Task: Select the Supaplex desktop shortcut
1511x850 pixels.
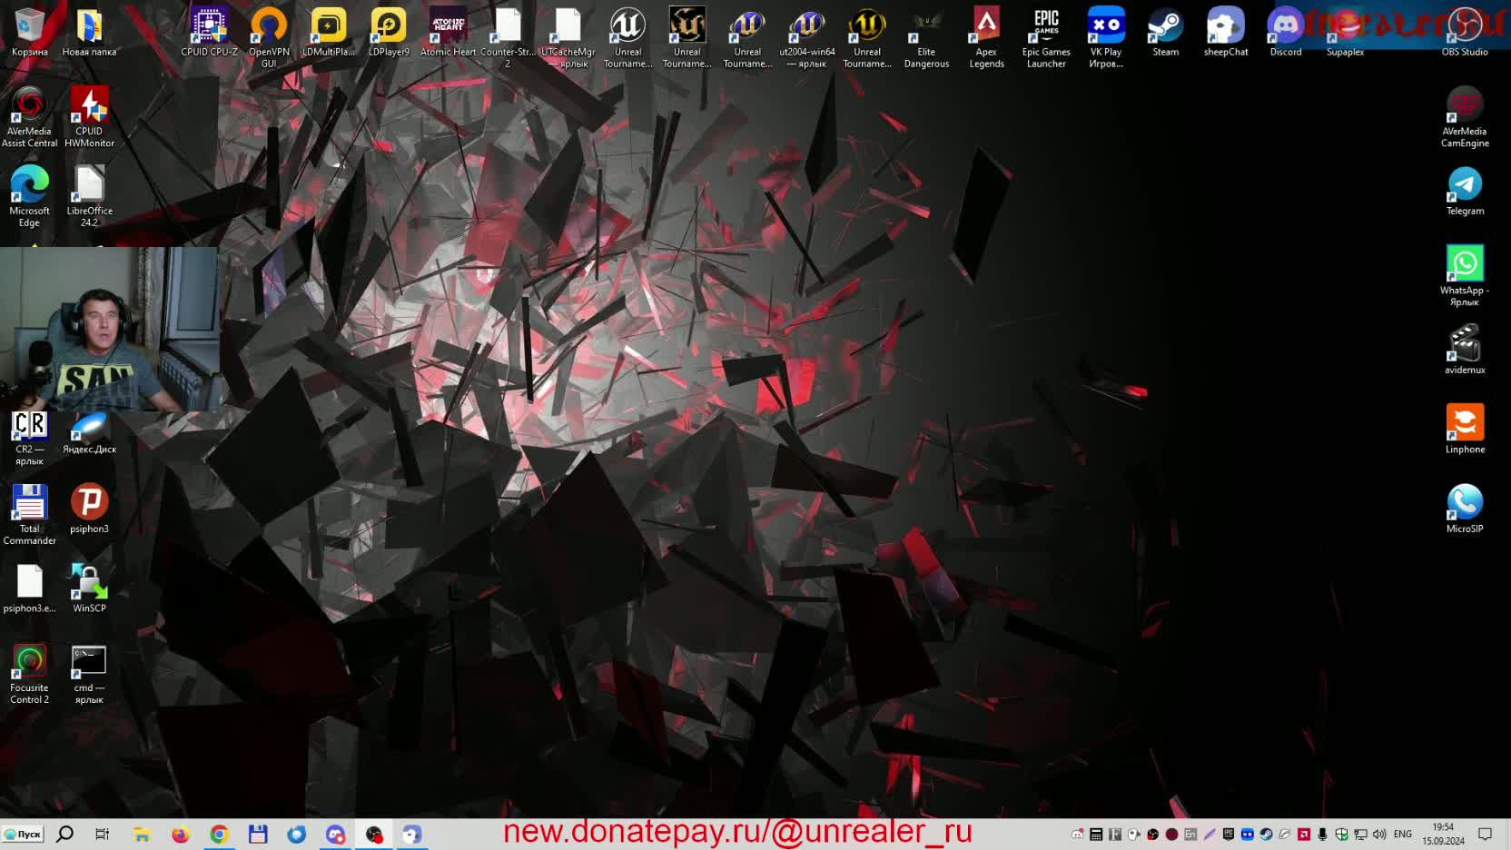Action: [x=1346, y=33]
